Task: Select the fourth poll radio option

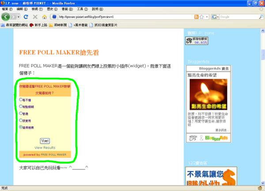Action: click(21, 120)
